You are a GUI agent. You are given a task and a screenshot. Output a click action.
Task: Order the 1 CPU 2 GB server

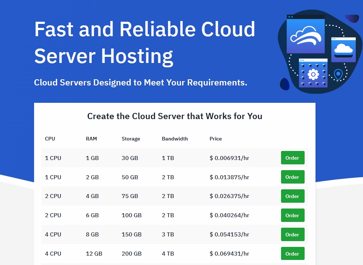(x=292, y=177)
